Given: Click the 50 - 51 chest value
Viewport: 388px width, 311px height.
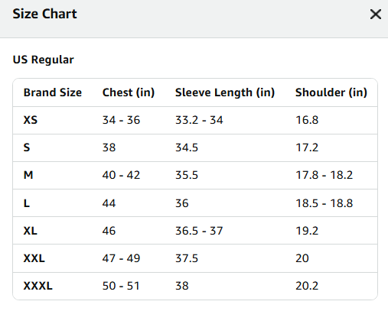Looking at the screenshot, I should point(121,286).
